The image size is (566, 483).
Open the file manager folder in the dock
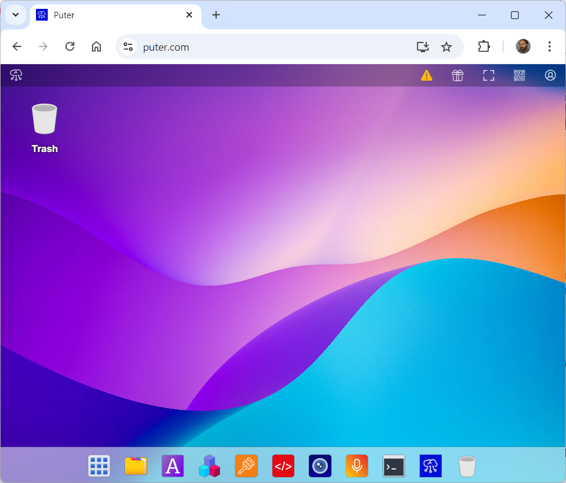[136, 466]
